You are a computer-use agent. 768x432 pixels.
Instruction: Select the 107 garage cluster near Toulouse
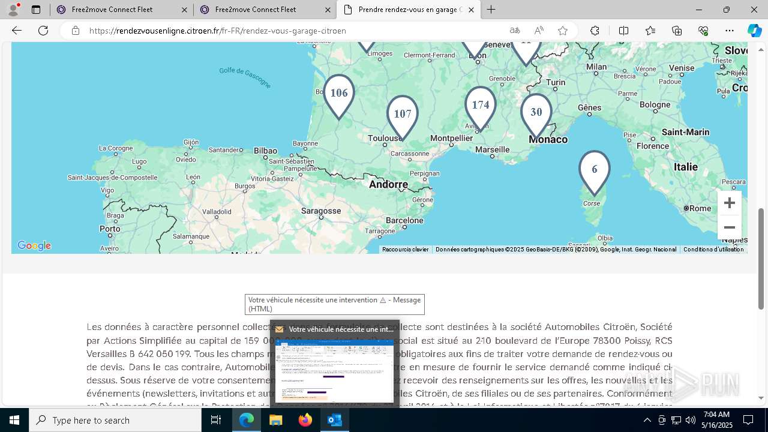click(403, 118)
